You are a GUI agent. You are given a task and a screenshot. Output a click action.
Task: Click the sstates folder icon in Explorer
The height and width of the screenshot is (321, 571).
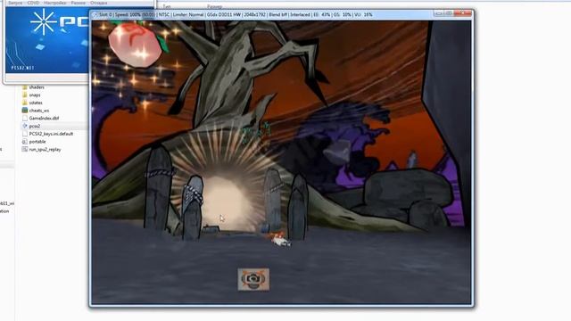tap(25, 103)
